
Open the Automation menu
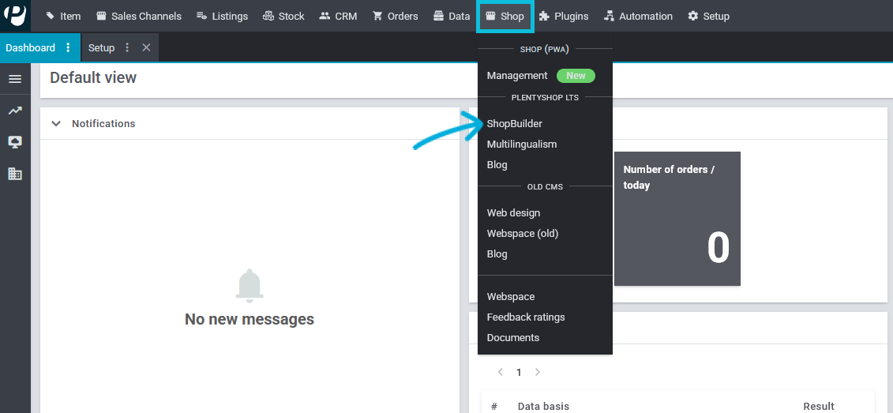[x=639, y=16]
